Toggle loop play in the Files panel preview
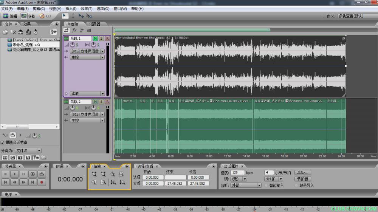The image size is (378, 212). coord(13,135)
